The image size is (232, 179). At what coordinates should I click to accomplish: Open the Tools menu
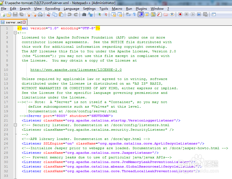click(x=104, y=9)
